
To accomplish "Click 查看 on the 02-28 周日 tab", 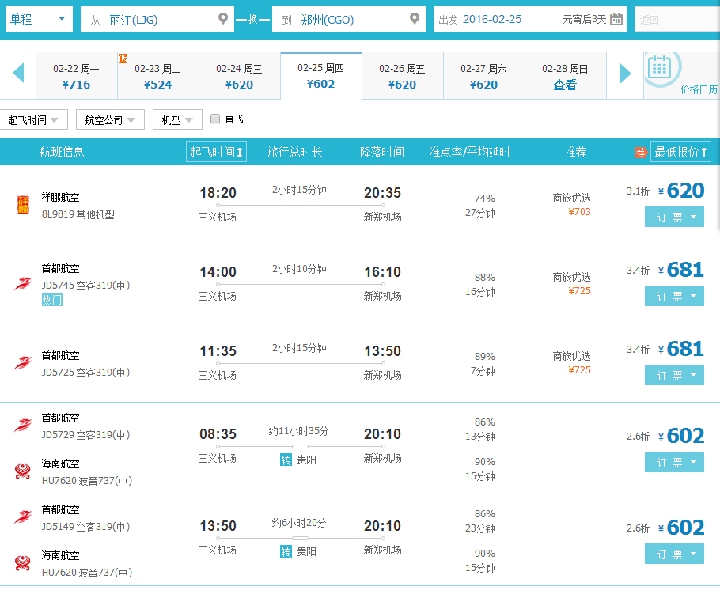I will coord(565,83).
